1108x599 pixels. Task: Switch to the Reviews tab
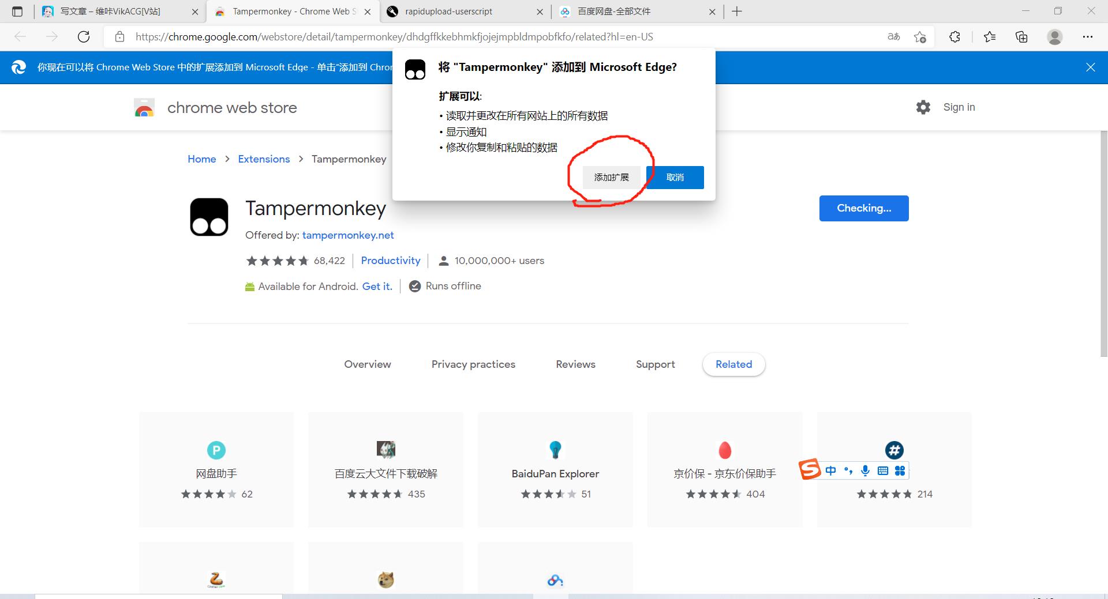575,364
